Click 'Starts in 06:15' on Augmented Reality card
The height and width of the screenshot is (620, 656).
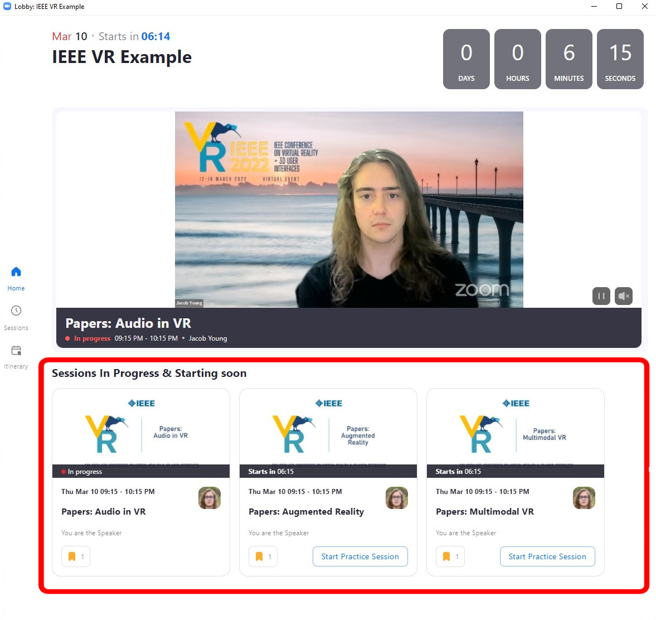click(x=271, y=471)
